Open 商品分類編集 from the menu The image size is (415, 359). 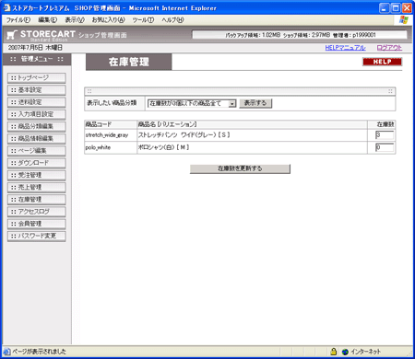37,126
